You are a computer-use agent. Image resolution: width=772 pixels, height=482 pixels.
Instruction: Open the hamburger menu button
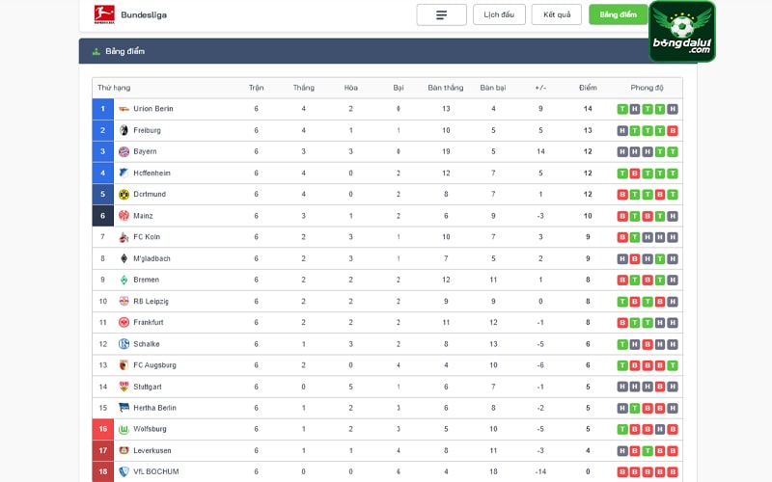tap(442, 14)
